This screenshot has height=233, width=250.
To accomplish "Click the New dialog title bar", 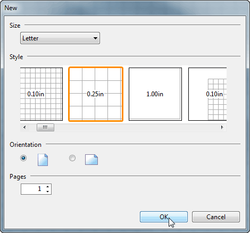I will click(125, 8).
